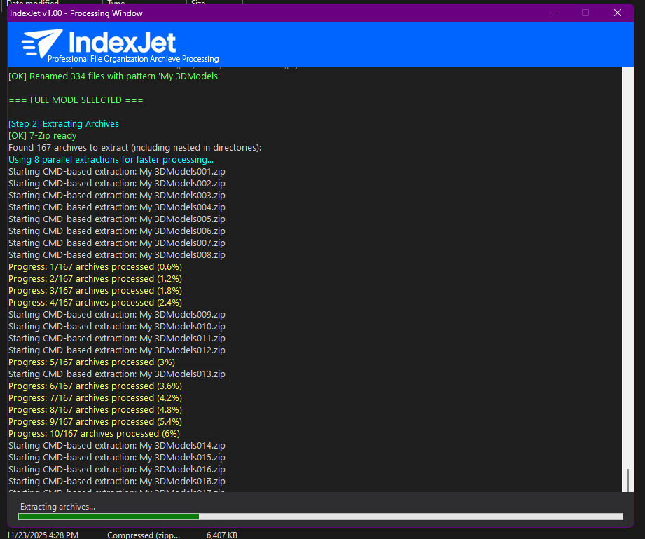Click the green extraction progress bar
The image size is (645, 539).
click(x=109, y=517)
